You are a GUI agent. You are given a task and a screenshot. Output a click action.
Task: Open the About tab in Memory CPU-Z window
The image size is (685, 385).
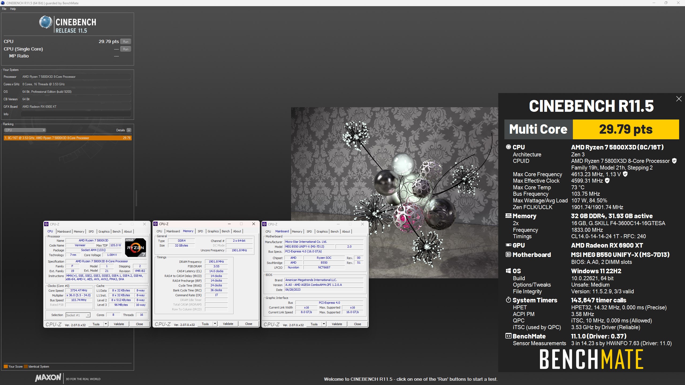(237, 231)
